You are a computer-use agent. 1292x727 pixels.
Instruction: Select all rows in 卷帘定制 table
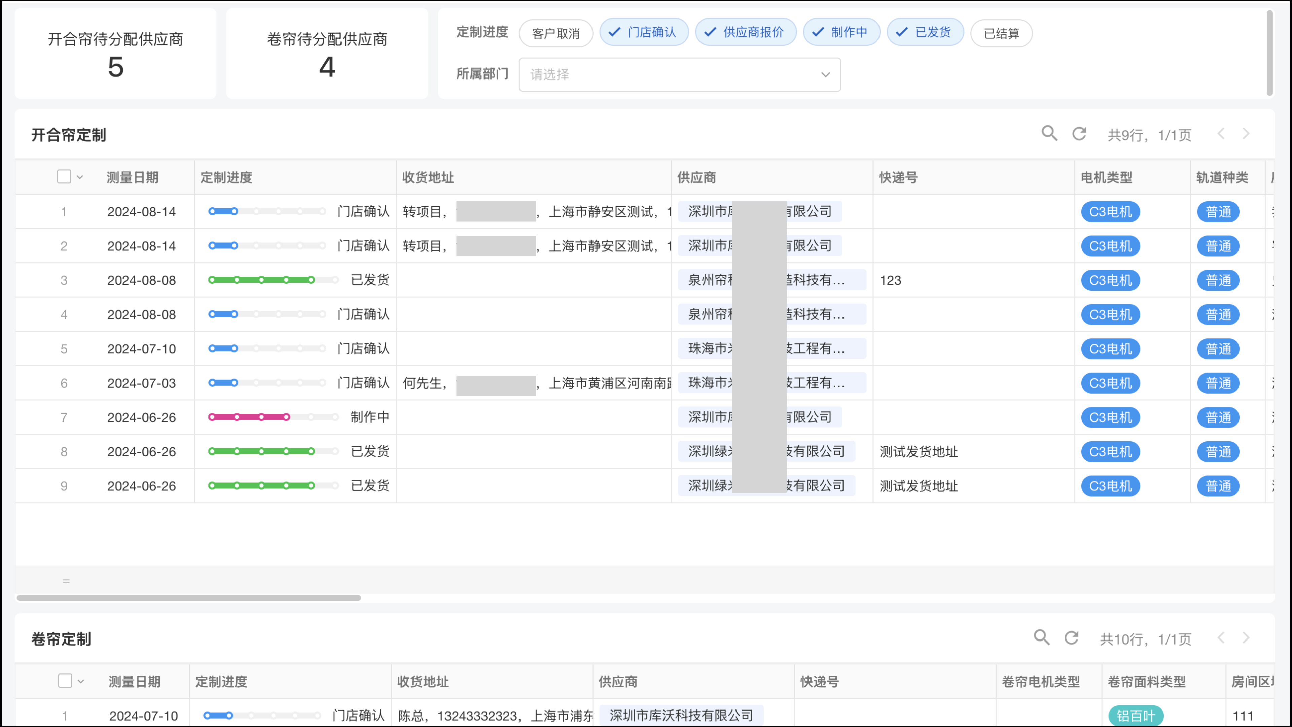[x=65, y=681]
